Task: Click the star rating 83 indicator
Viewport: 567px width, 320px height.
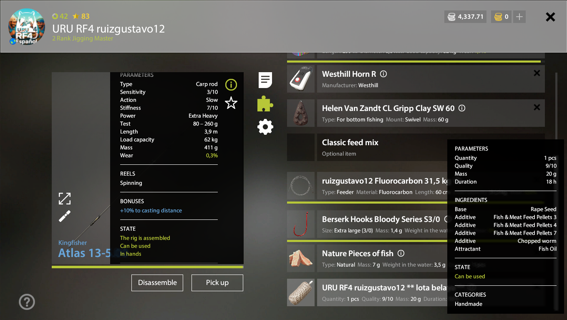Action: (81, 16)
